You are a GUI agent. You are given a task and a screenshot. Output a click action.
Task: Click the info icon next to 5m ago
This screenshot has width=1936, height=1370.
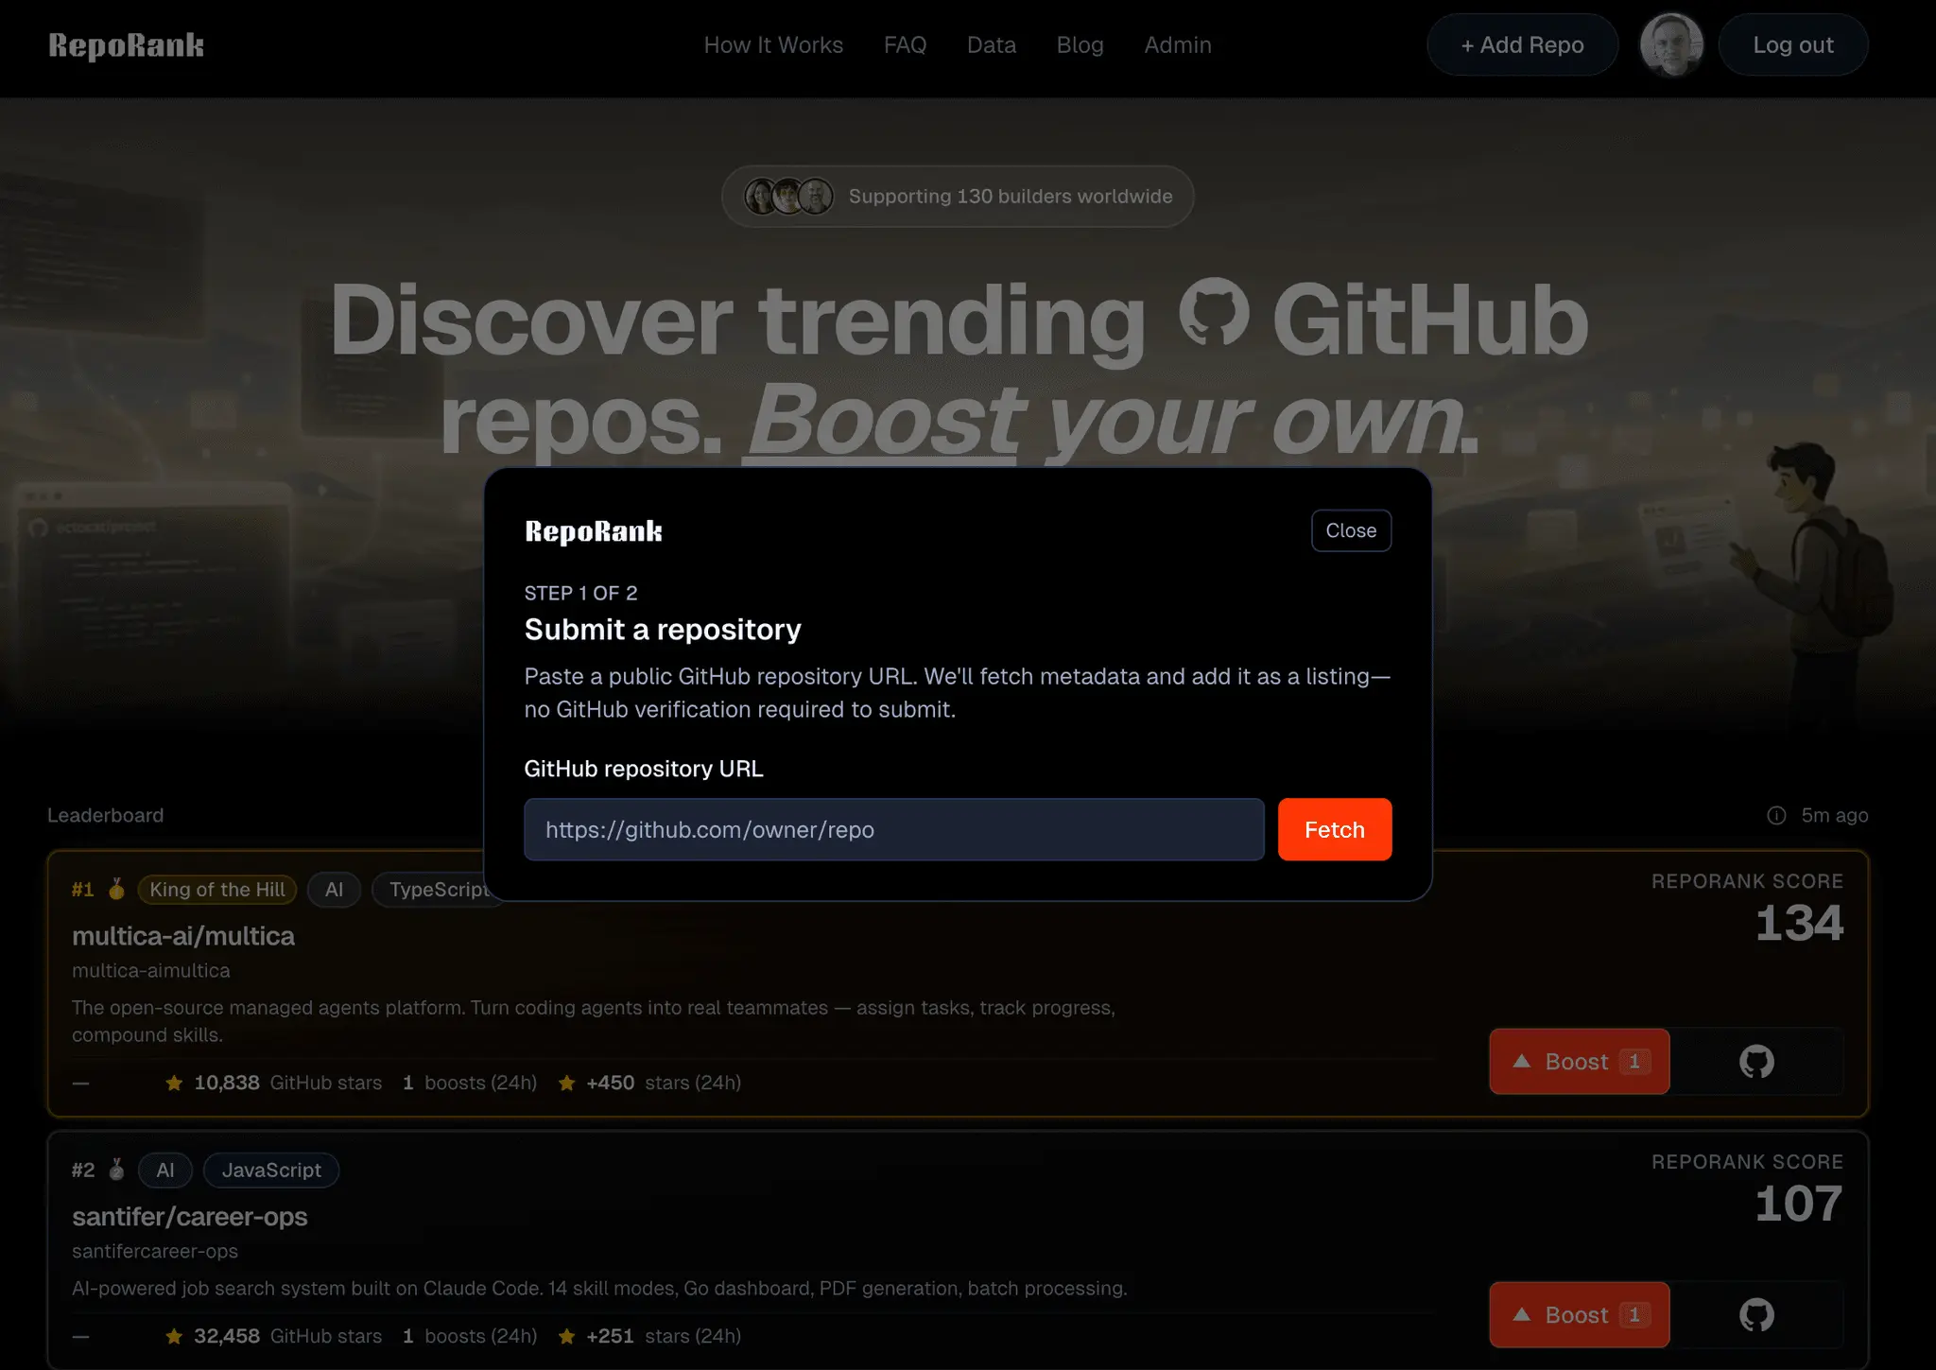pyautogui.click(x=1776, y=815)
